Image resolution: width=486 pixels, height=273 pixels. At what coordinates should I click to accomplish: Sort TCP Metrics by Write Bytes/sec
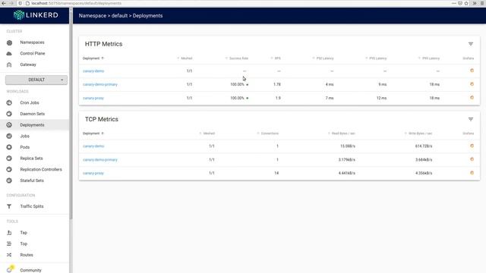pos(418,133)
